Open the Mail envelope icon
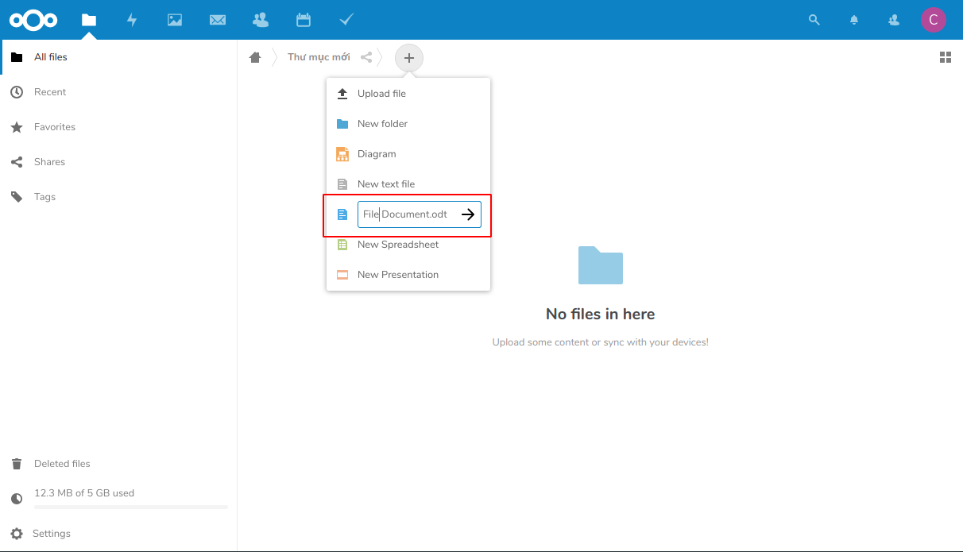This screenshot has width=963, height=552. pos(218,20)
